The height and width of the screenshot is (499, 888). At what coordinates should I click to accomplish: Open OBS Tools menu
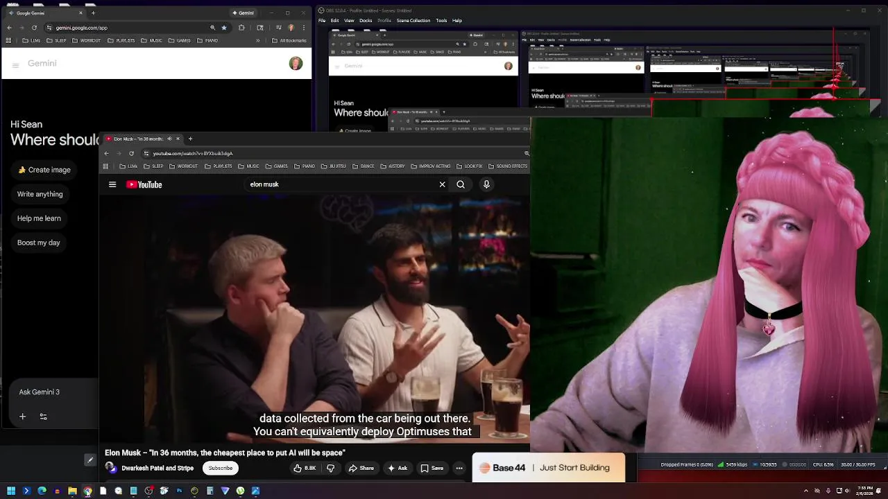441,21
